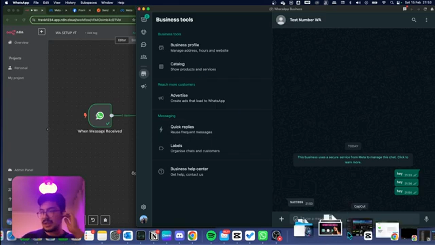Click the WhatsApp trigger node in n8n
Screen dimensions: 435x245
coord(100,116)
